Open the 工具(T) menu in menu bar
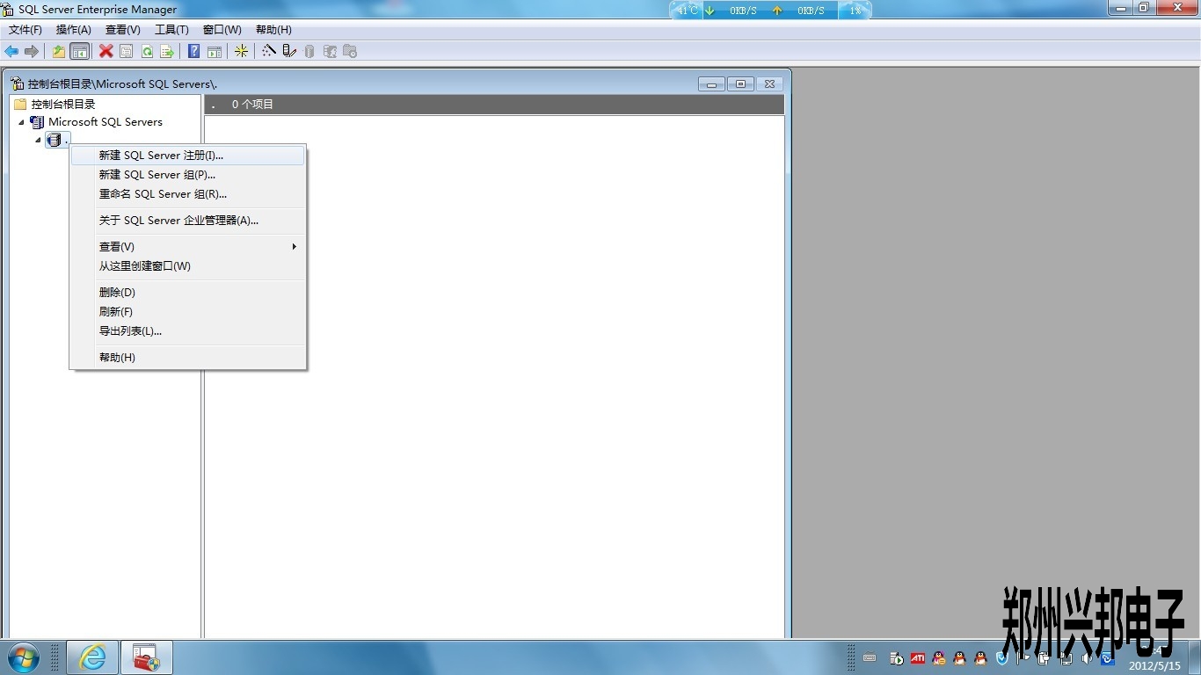Image resolution: width=1201 pixels, height=675 pixels. pos(171,30)
